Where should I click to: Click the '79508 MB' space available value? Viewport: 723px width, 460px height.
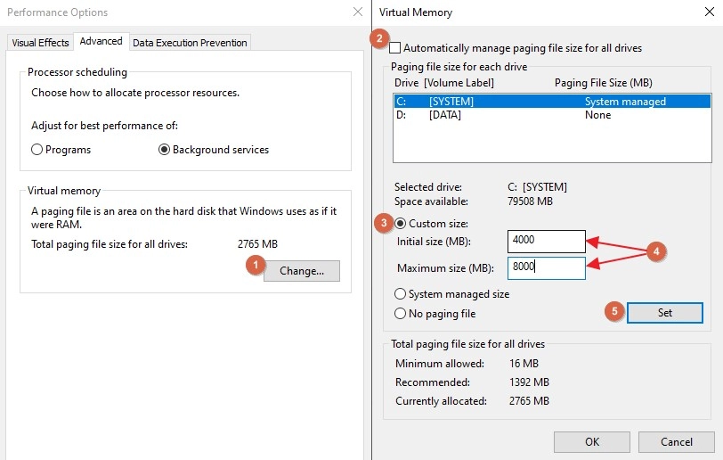(530, 201)
